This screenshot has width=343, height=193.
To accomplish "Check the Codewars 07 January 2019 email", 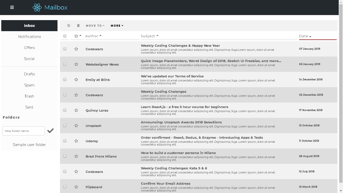I will pyautogui.click(x=65, y=49).
